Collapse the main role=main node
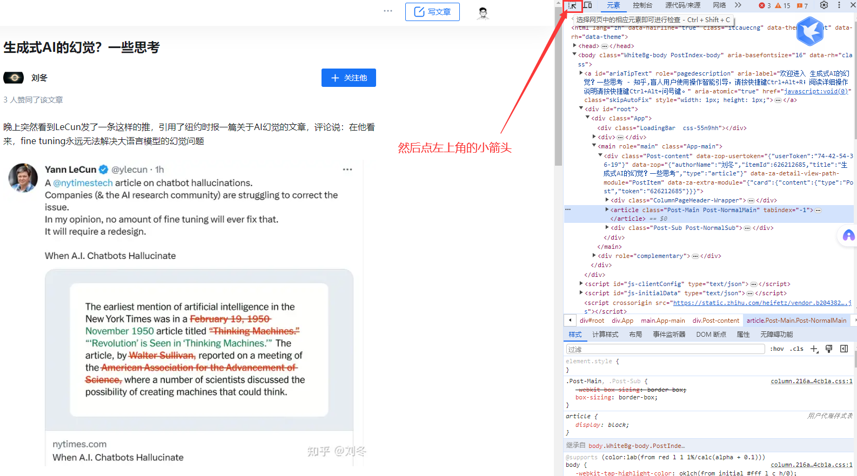This screenshot has height=476, width=857. tap(594, 146)
